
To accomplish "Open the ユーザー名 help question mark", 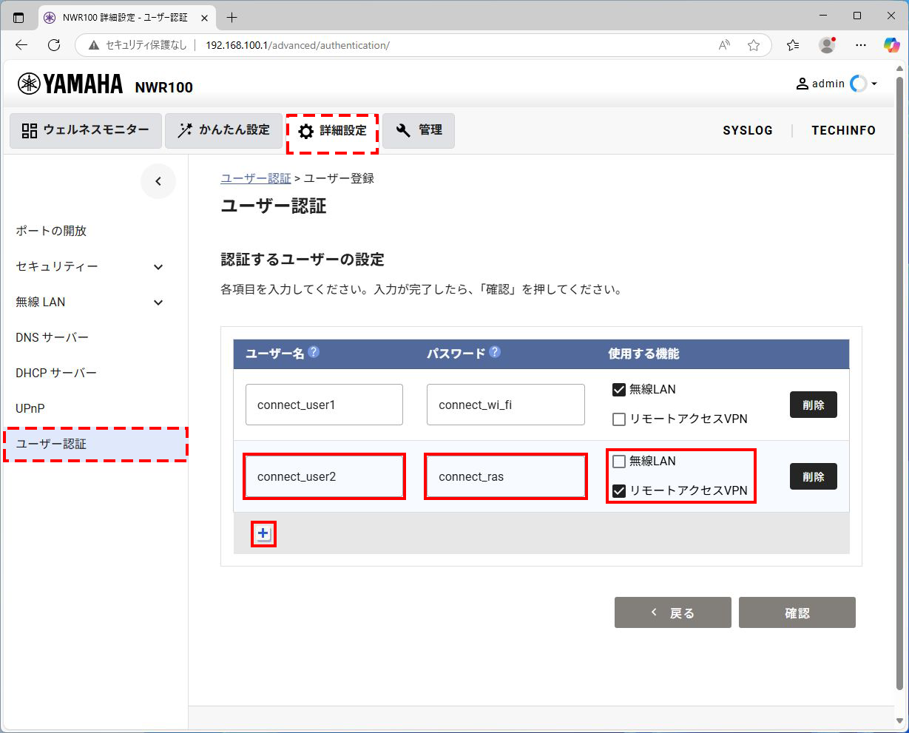I will (x=314, y=353).
